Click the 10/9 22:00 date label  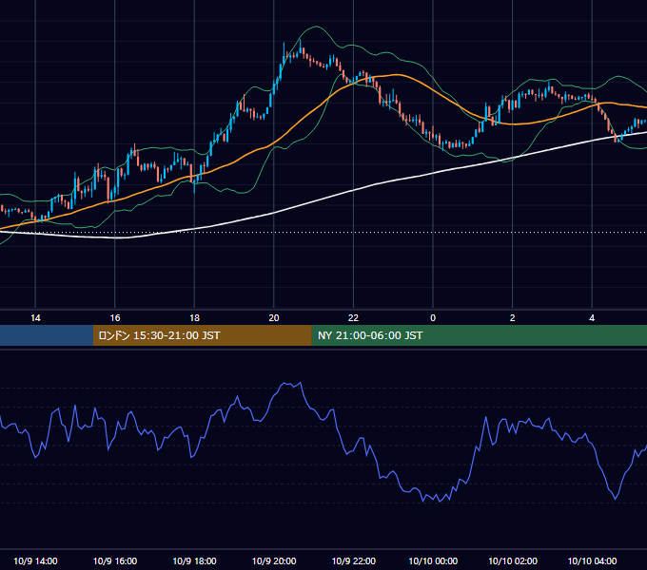coord(354,560)
